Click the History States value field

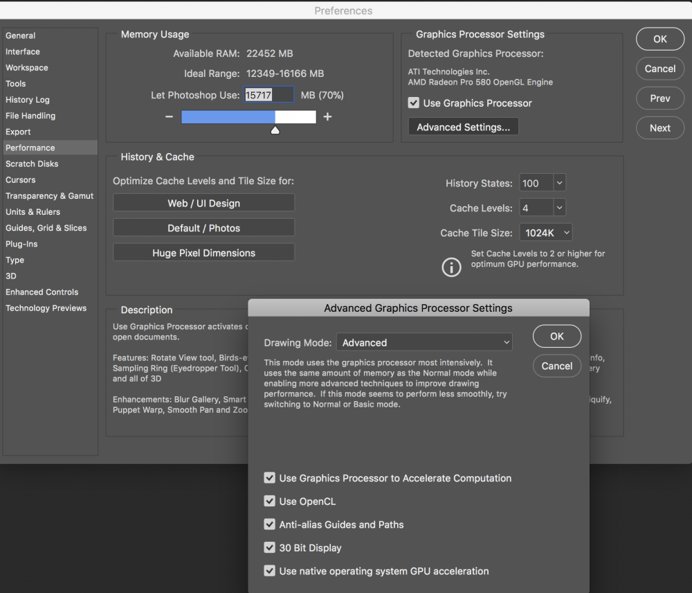(x=536, y=183)
